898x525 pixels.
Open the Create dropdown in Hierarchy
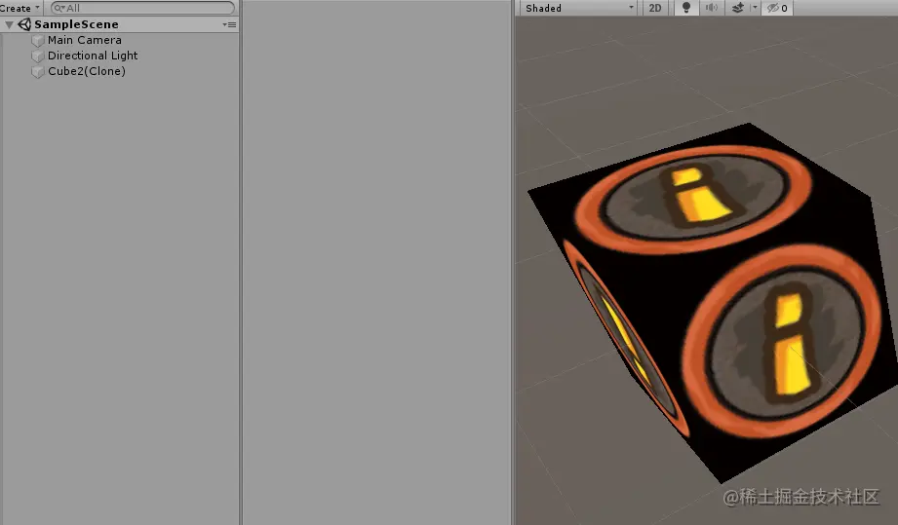[20, 8]
